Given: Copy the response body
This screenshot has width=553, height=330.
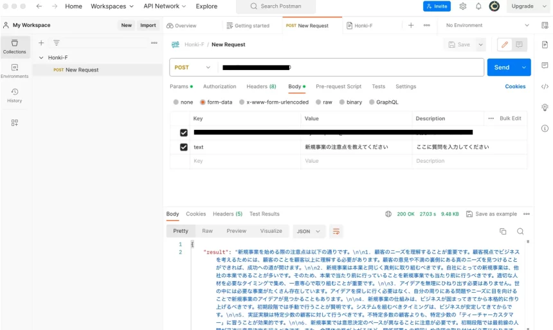Looking at the screenshot, I should point(503,232).
